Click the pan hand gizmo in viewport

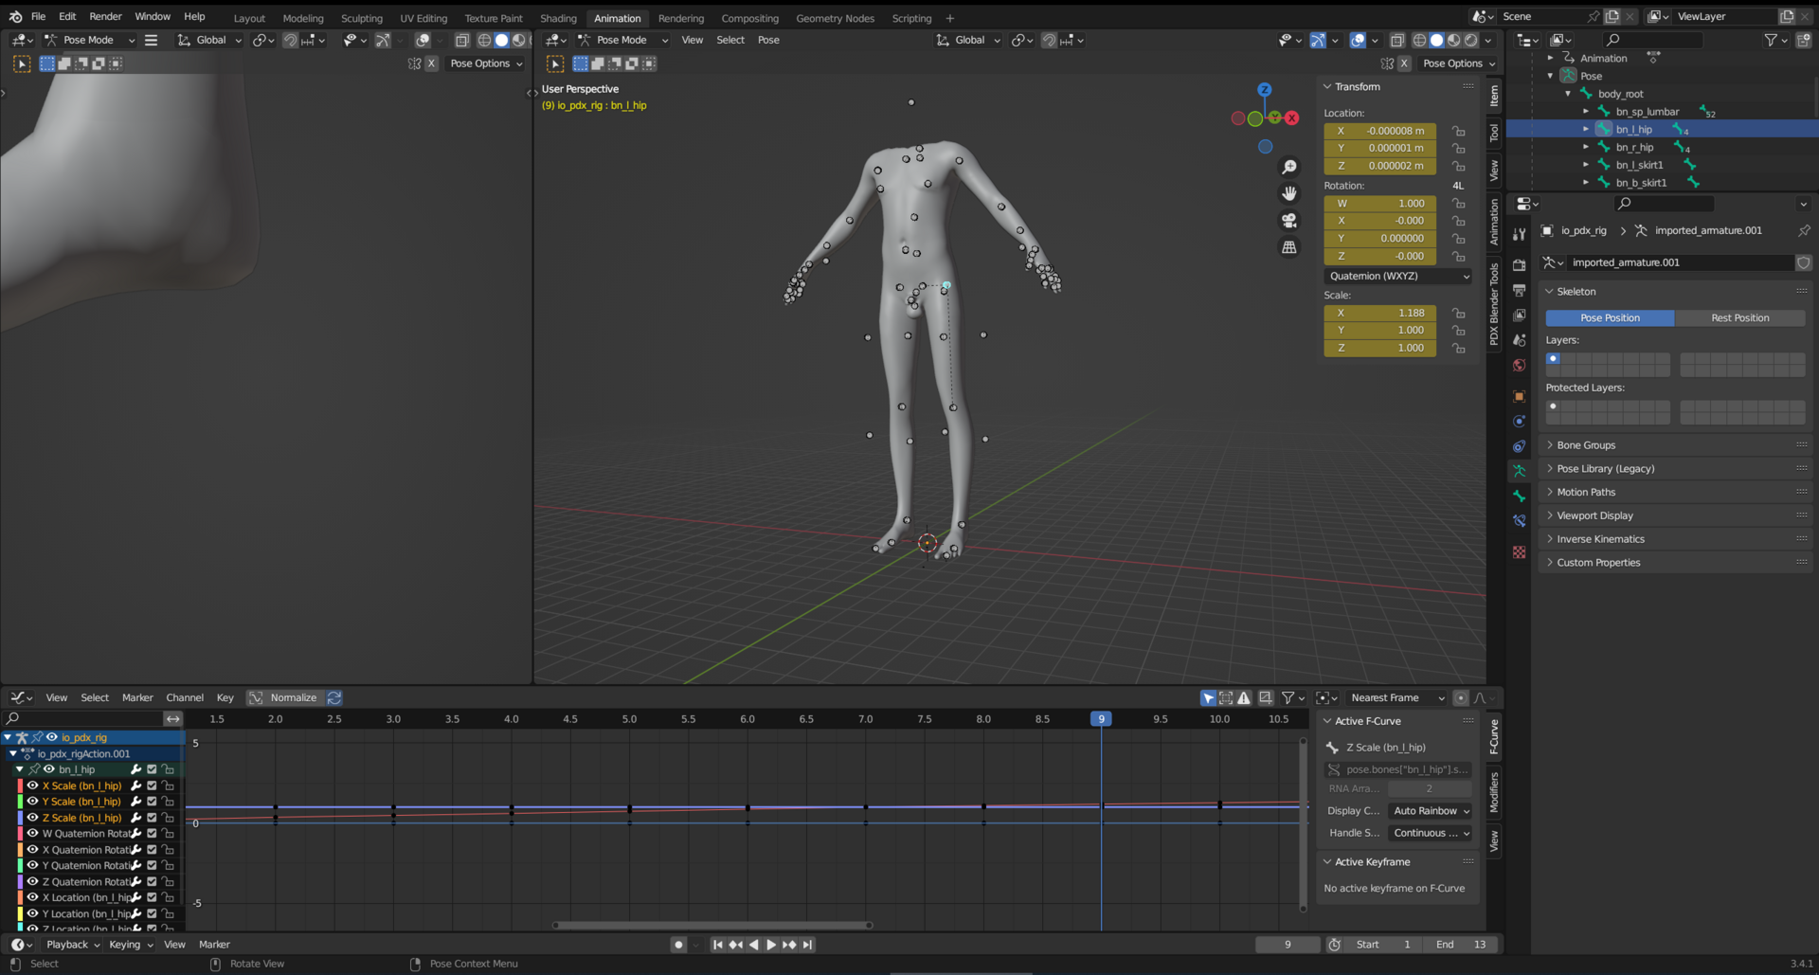pyautogui.click(x=1289, y=193)
